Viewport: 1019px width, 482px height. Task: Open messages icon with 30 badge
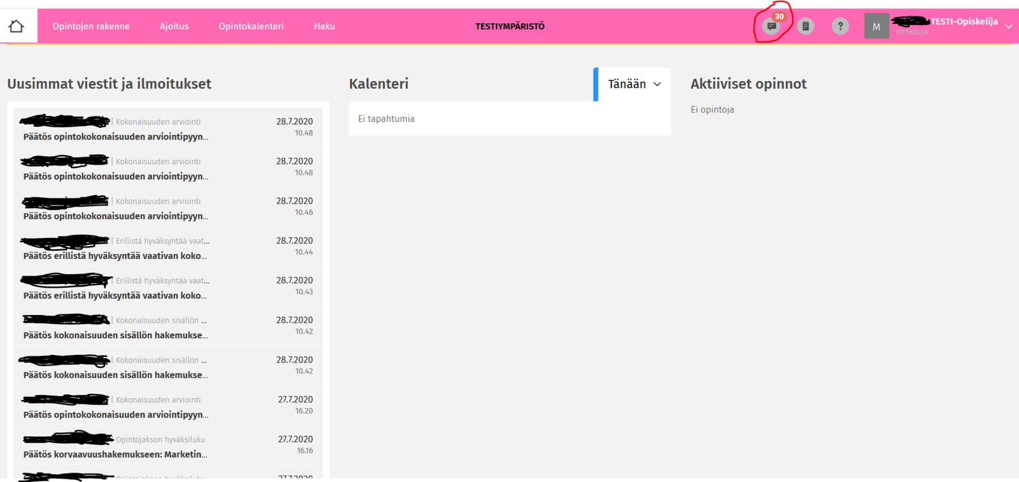[x=771, y=26]
